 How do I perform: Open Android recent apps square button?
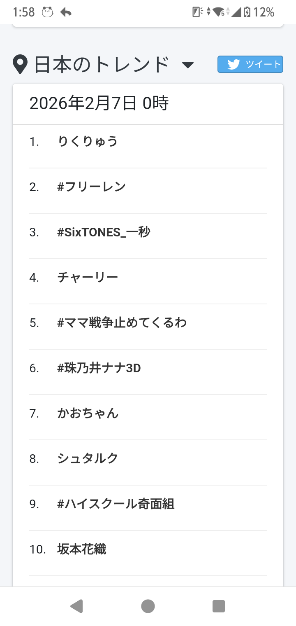pos(219,606)
